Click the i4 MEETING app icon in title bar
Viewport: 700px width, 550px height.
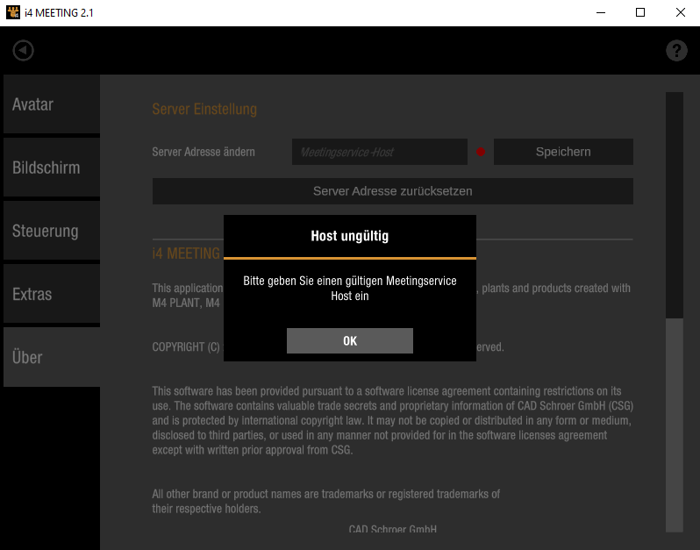(x=12, y=13)
